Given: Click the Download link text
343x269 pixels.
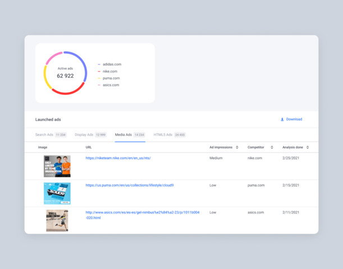Looking at the screenshot, I should pyautogui.click(x=294, y=119).
